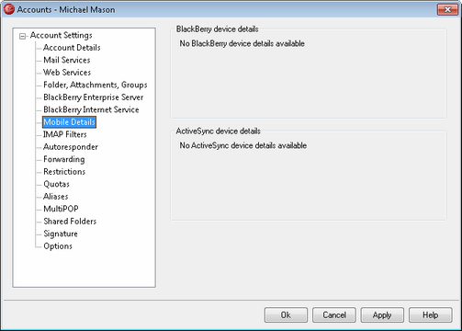The width and height of the screenshot is (462, 331).
Task: Open Account Details page
Action: point(72,48)
